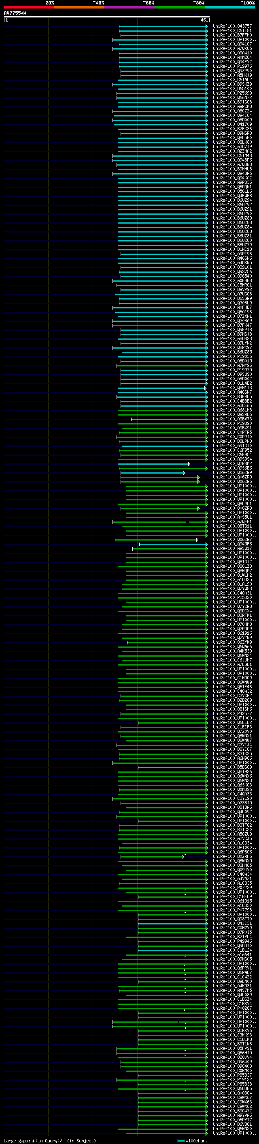The image size is (259, 1144).
Task: Select hit label UniRef100_P49946
Action: (x=232, y=941)
